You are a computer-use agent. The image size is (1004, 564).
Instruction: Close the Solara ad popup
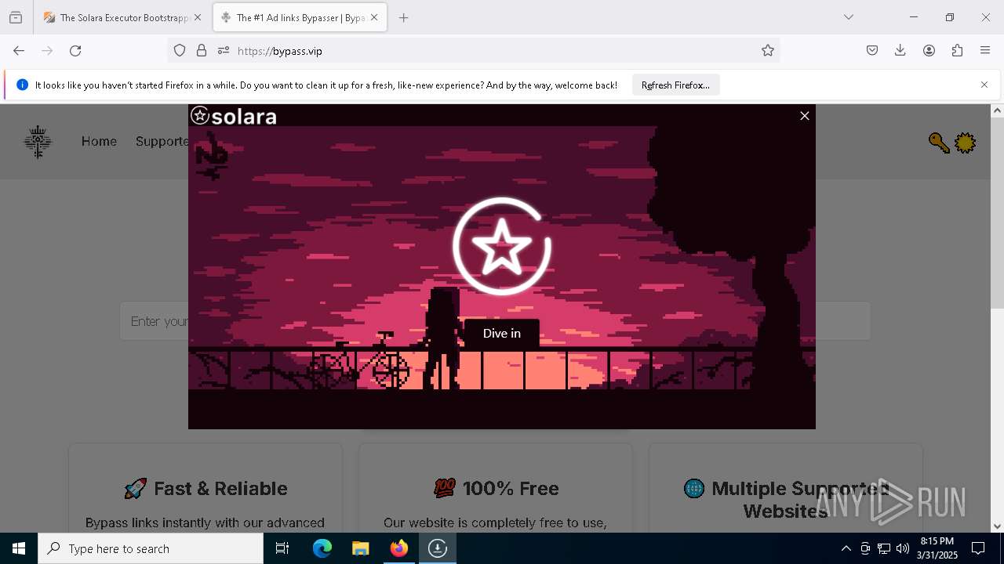[x=804, y=116]
